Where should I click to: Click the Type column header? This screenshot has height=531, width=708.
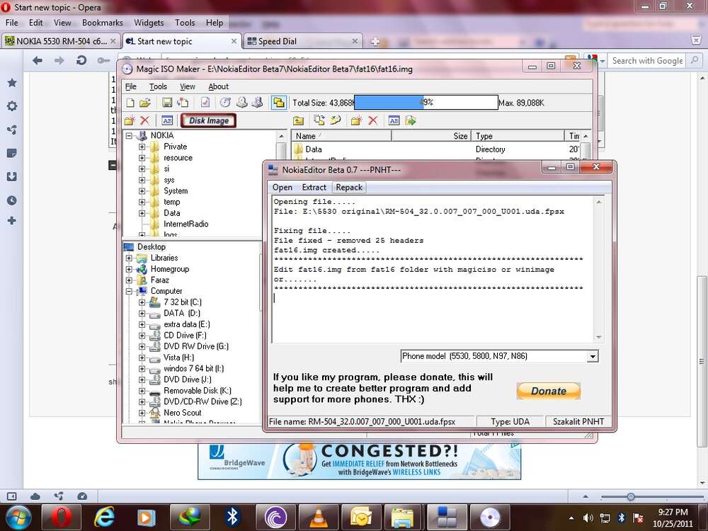[x=518, y=136]
